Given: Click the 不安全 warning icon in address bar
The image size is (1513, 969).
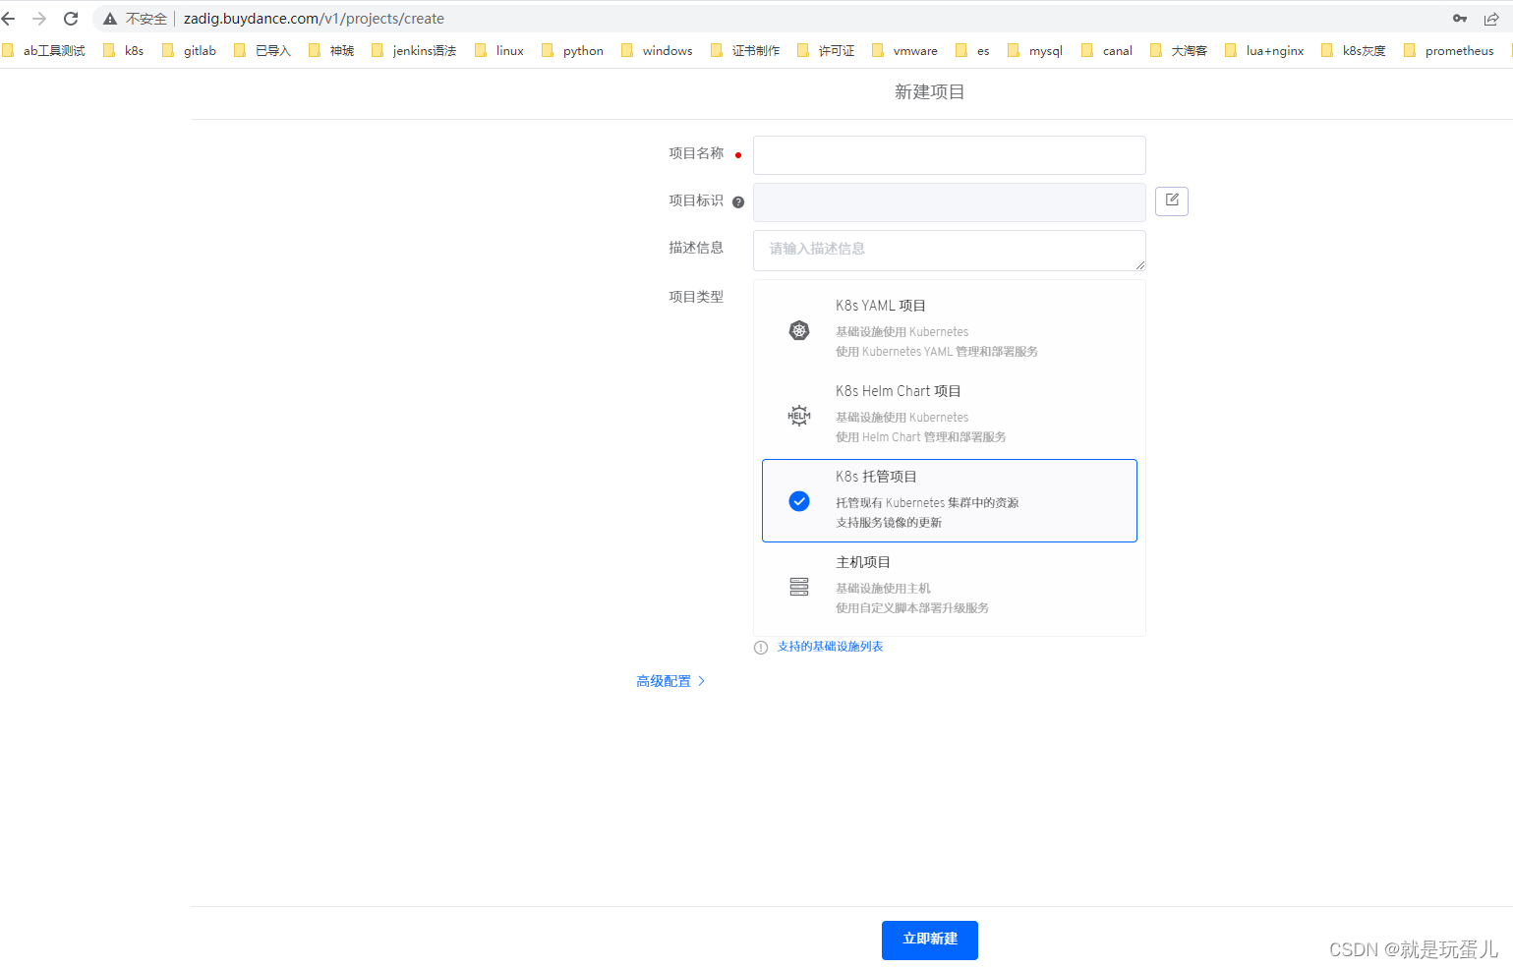Looking at the screenshot, I should (110, 18).
